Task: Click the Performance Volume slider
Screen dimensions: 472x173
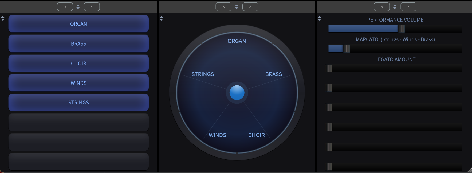Action: click(x=395, y=29)
